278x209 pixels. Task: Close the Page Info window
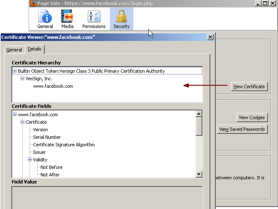click(272, 3)
